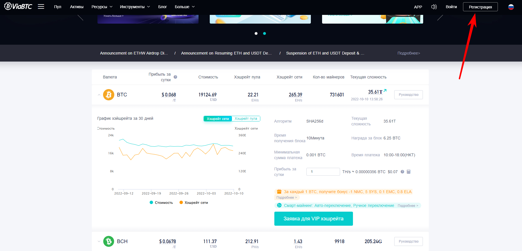Open the Активы menu item
522x251 pixels.
pyautogui.click(x=77, y=7)
